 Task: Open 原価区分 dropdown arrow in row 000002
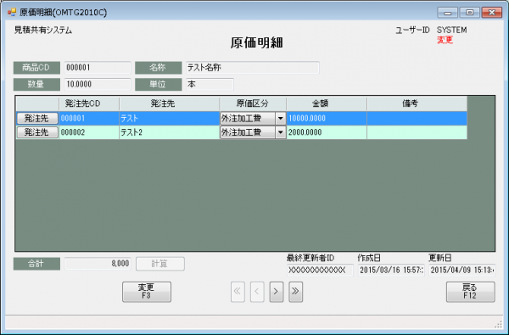[x=281, y=132]
